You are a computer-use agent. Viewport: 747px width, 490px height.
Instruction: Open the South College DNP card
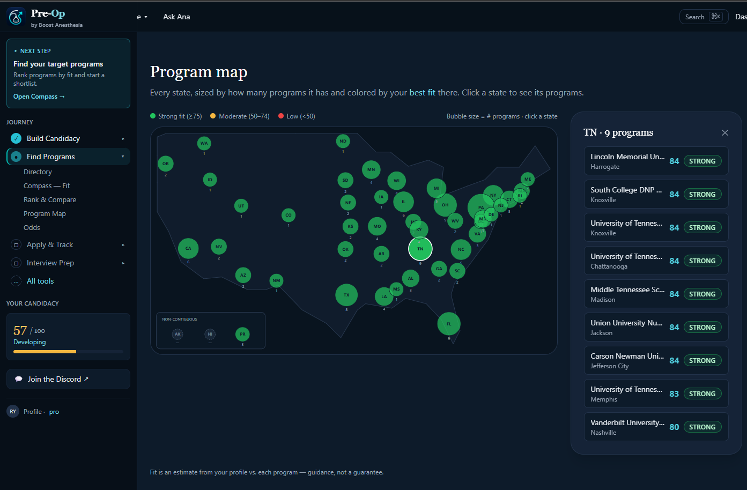tap(656, 194)
